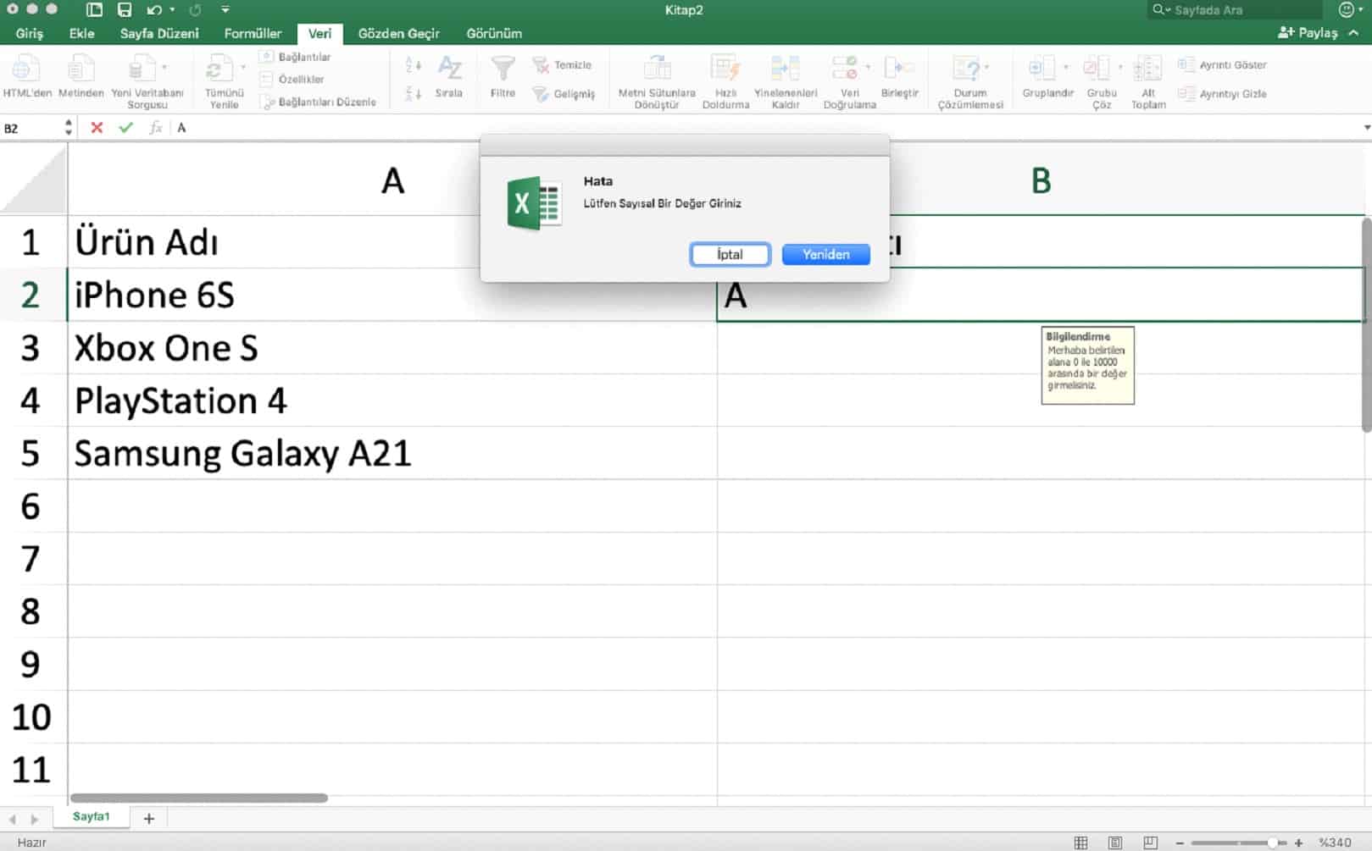Click the Tümünü Yenile refresh icon
The height and width of the screenshot is (851, 1372).
[220, 69]
